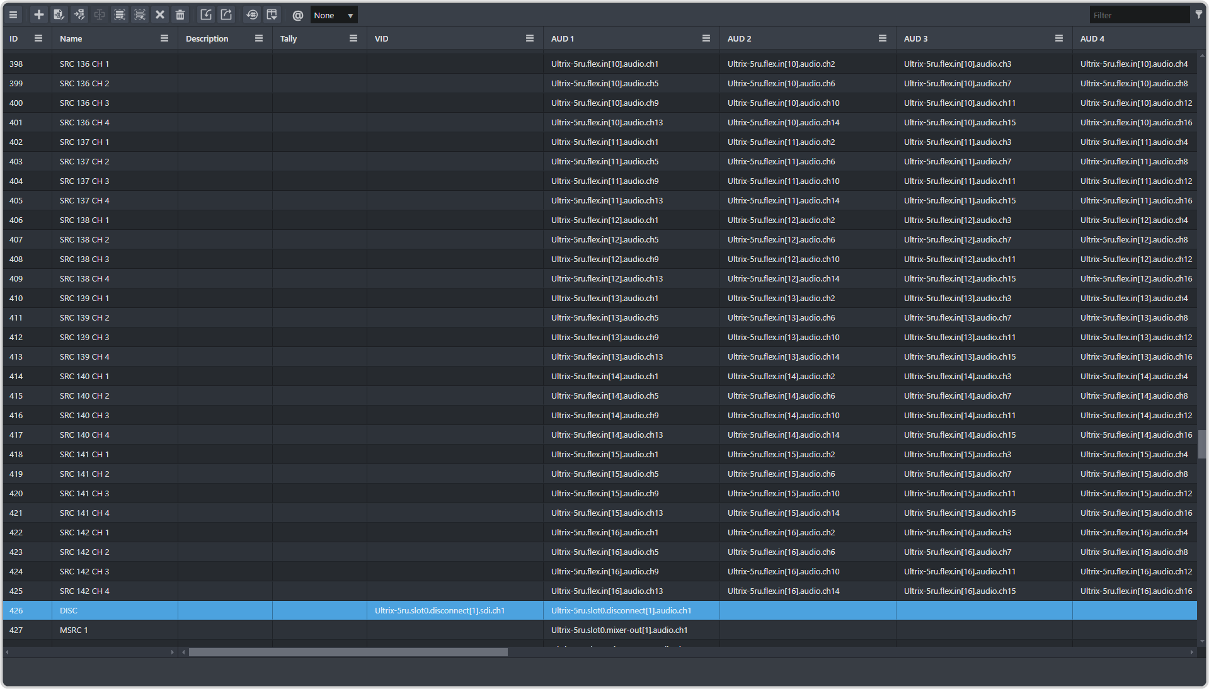Click the select all rows icon

click(x=120, y=15)
